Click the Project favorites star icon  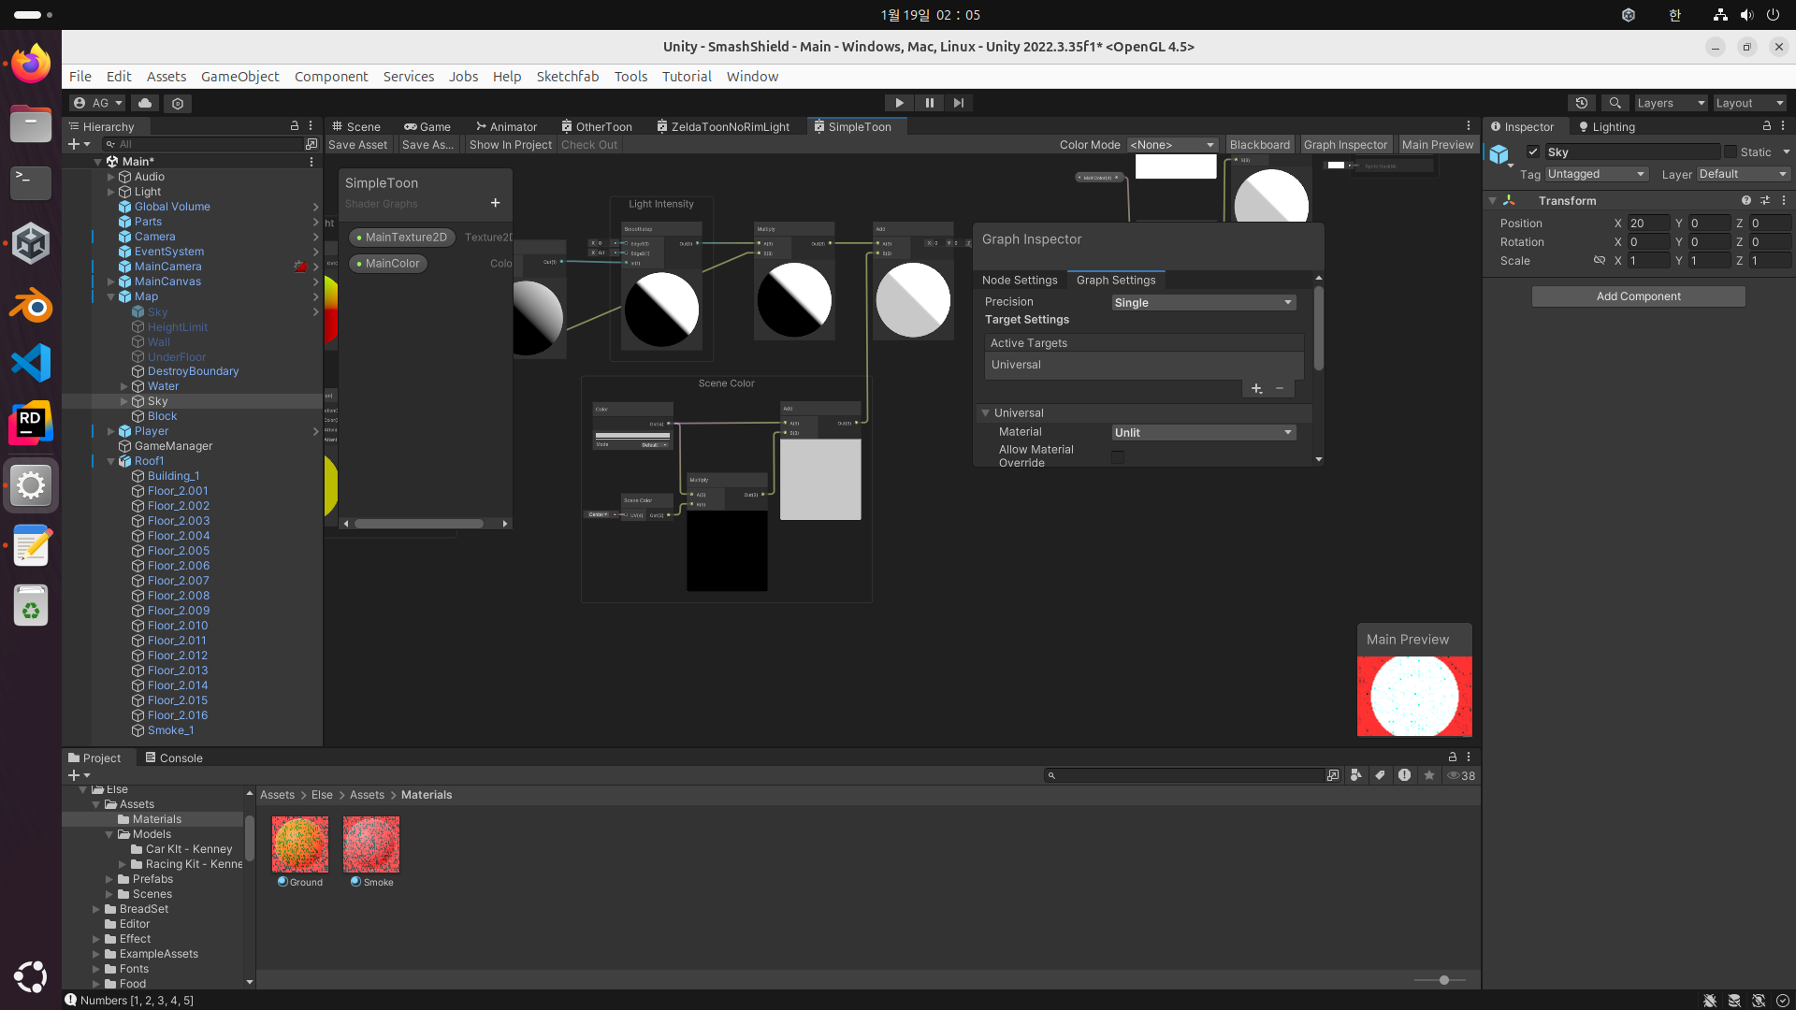coord(1428,775)
